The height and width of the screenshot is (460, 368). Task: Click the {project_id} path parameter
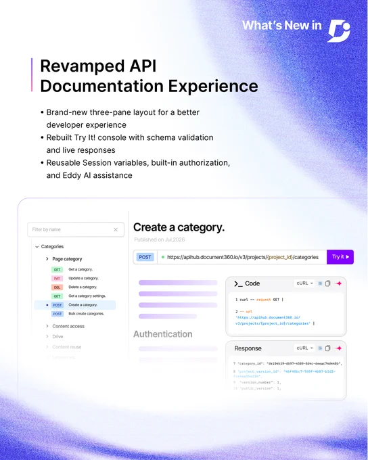[x=280, y=257]
